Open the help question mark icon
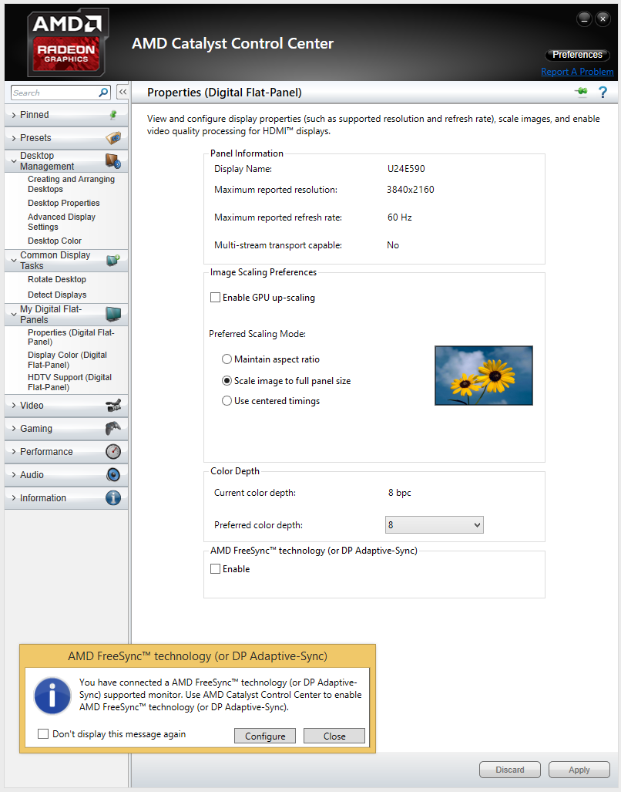Viewport: 621px width, 792px height. [603, 92]
